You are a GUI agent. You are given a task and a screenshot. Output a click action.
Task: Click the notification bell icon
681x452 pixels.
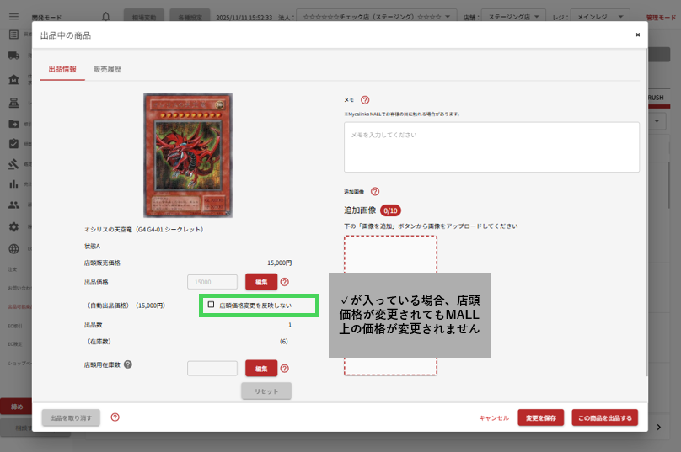point(105,16)
